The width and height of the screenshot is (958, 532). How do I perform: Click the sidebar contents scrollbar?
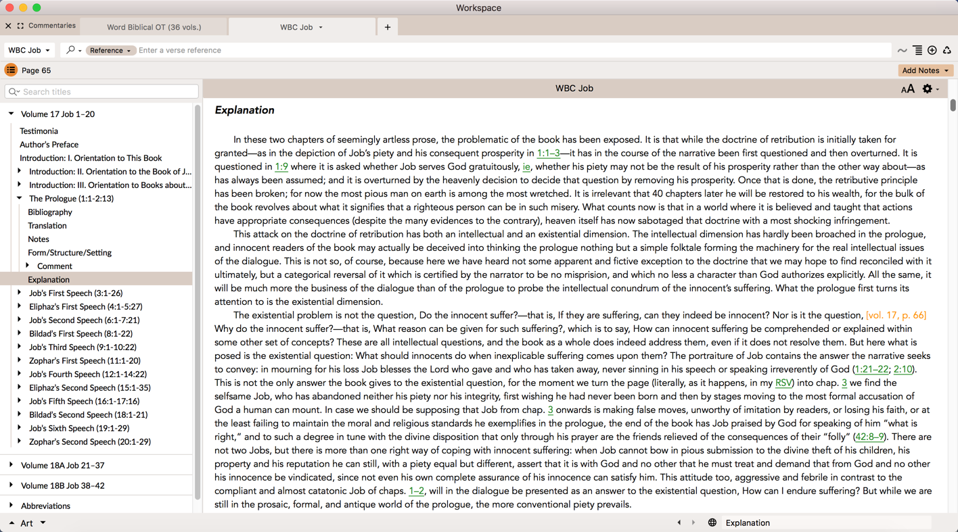coord(198,301)
